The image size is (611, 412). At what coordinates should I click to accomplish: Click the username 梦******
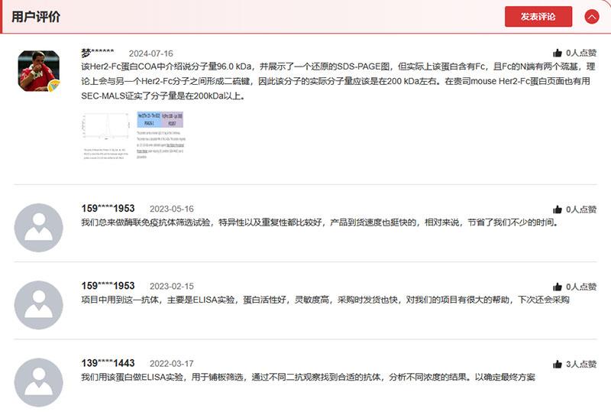click(98, 54)
